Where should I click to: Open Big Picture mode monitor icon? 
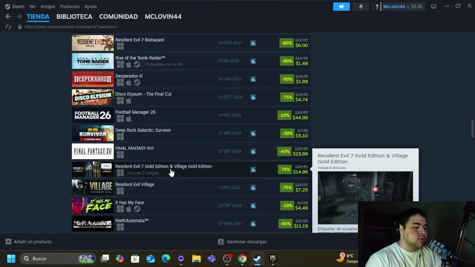(x=433, y=6)
